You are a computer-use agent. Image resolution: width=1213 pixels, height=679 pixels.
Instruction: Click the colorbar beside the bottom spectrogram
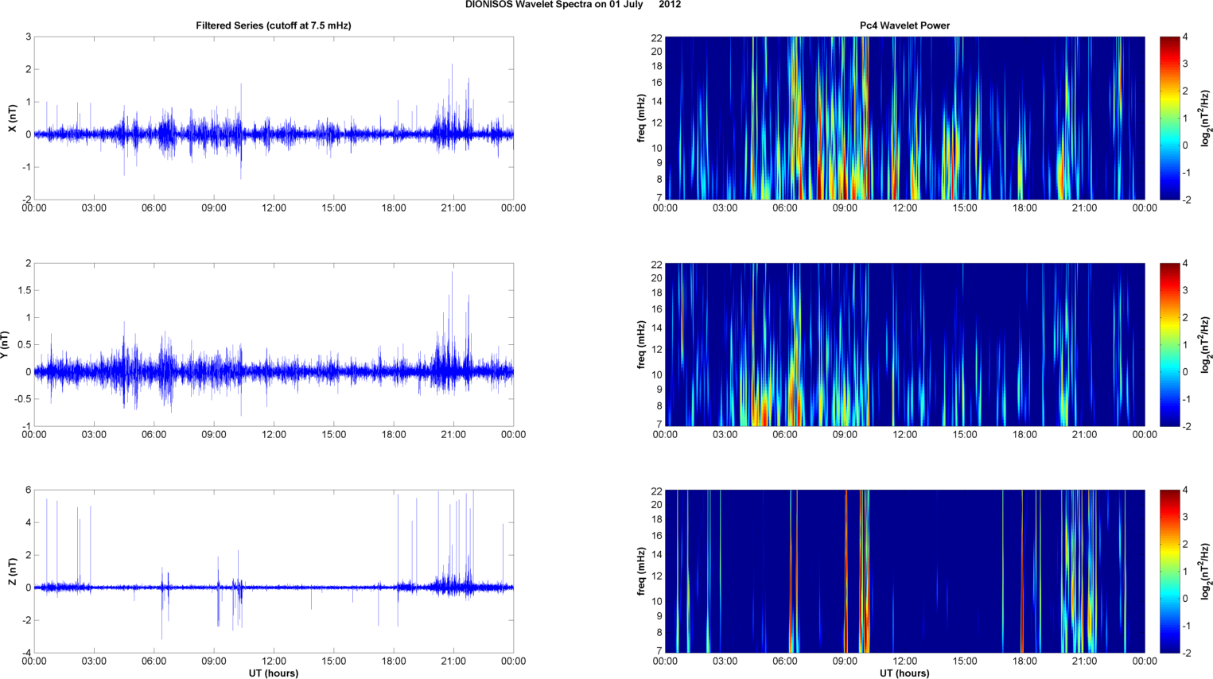[1169, 571]
